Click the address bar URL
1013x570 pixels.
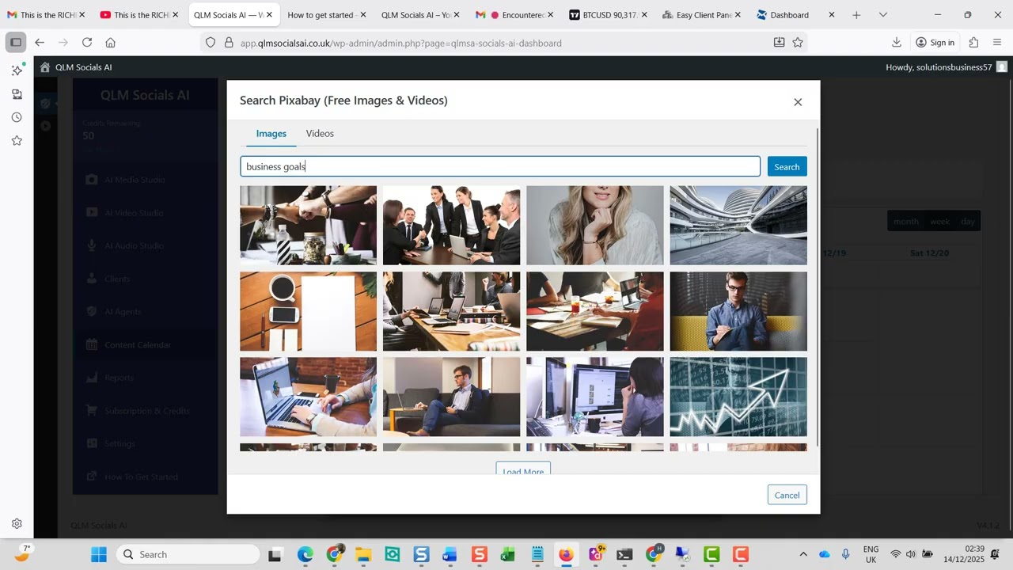(400, 43)
